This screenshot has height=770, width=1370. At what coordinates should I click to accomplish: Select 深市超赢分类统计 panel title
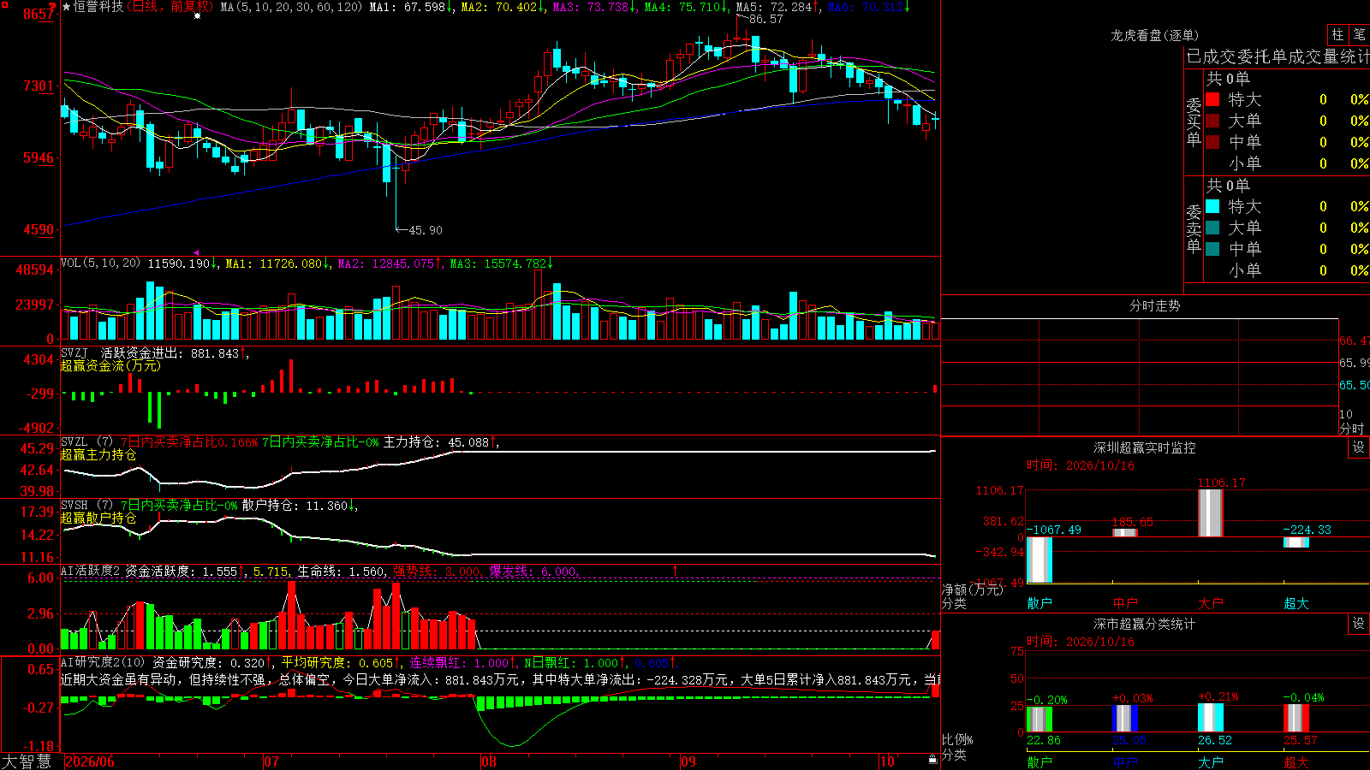point(1145,624)
